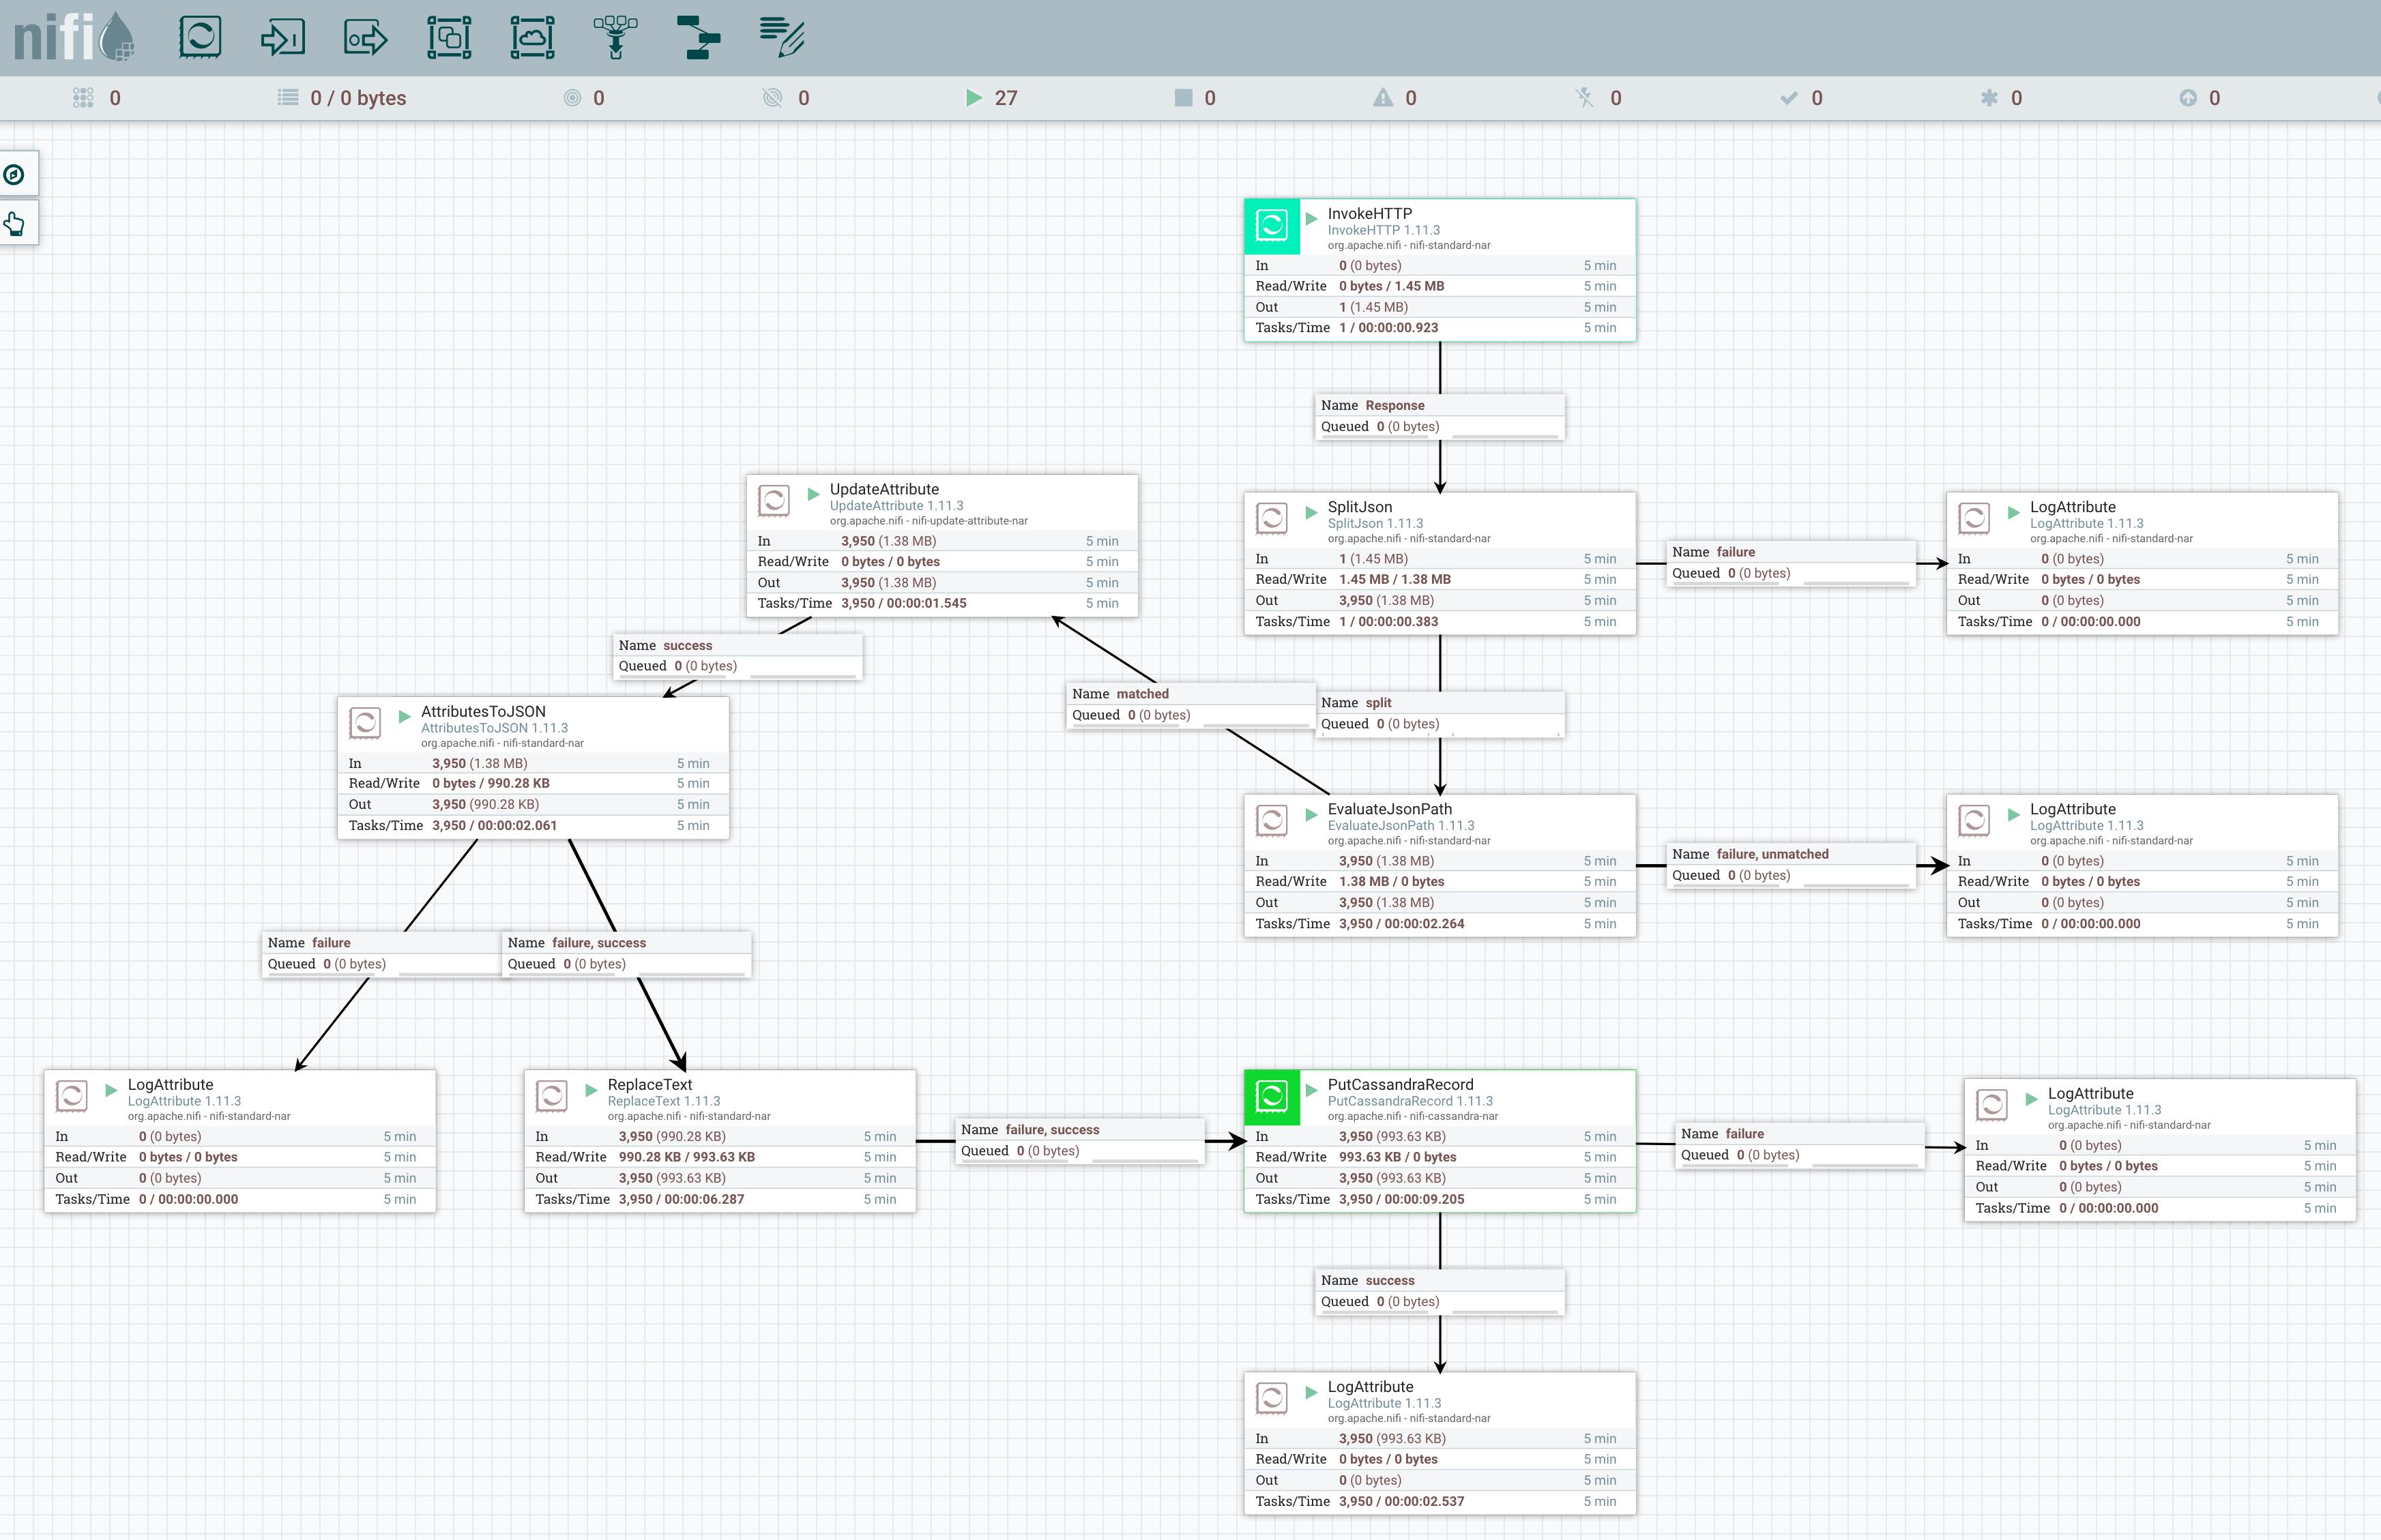Click the SplitJson processor title

(x=1359, y=507)
